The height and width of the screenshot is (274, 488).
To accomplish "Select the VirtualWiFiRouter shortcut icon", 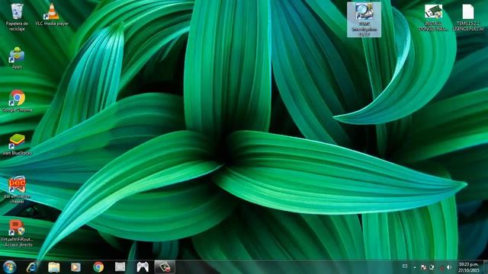I will click(x=17, y=233).
